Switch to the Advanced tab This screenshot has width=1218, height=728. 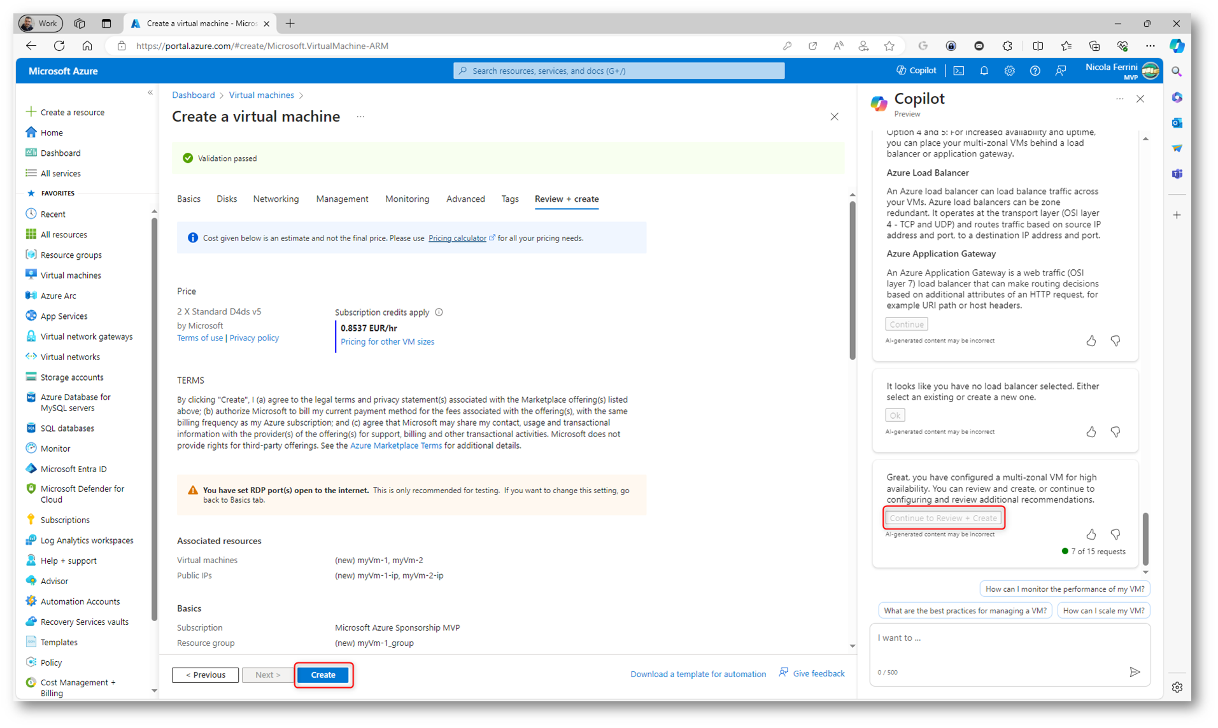tap(465, 199)
